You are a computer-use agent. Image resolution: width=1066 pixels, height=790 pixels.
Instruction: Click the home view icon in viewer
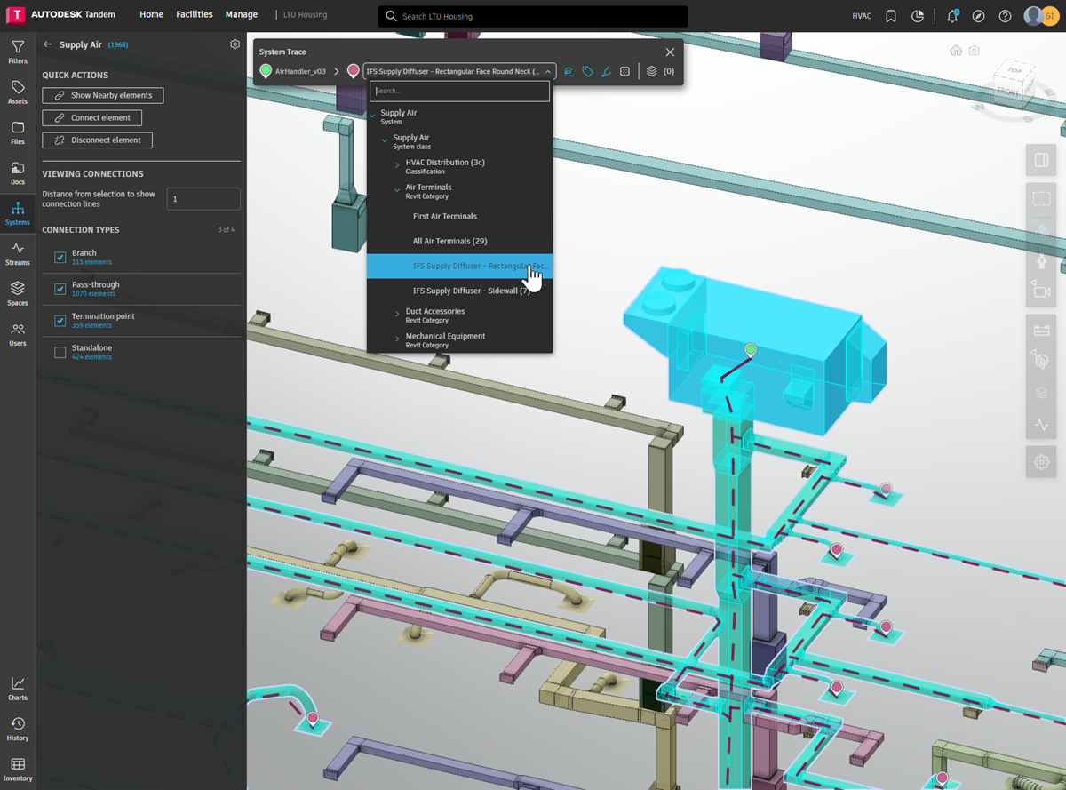[x=956, y=51]
